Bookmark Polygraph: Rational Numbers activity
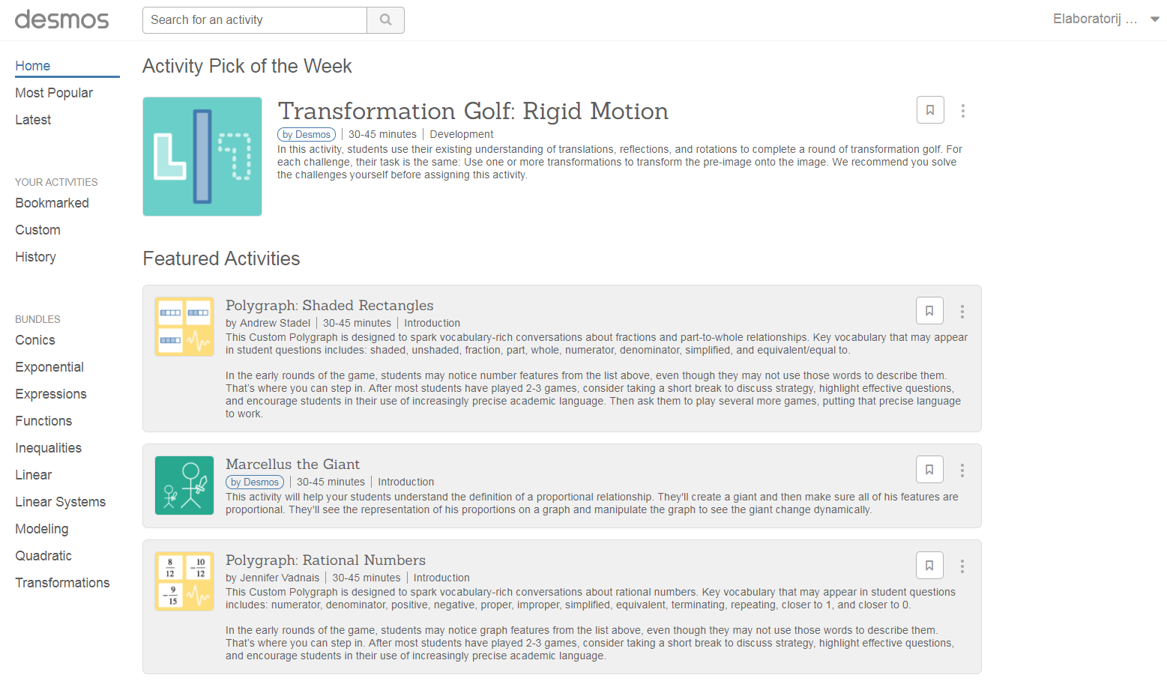This screenshot has height=690, width=1167. (929, 566)
